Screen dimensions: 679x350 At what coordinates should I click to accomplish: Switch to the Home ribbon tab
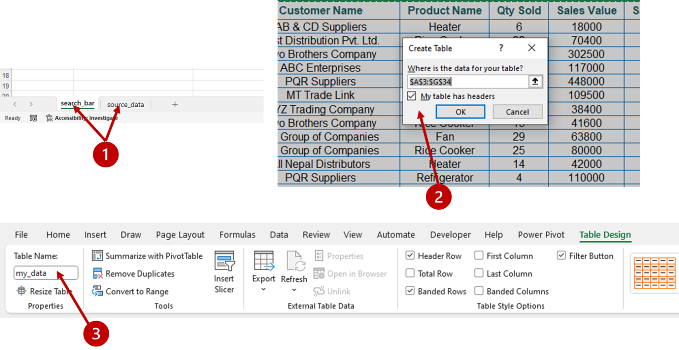click(57, 234)
